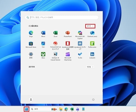Screen dimensions: 136x112
Task: Switch pinned apps page using dots
Action: [x=100, y=45]
